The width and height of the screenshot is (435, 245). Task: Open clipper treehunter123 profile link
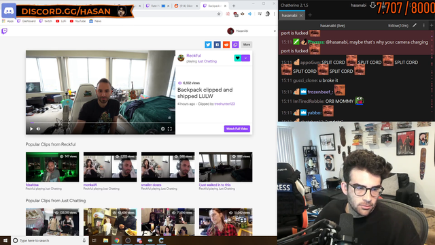click(224, 104)
